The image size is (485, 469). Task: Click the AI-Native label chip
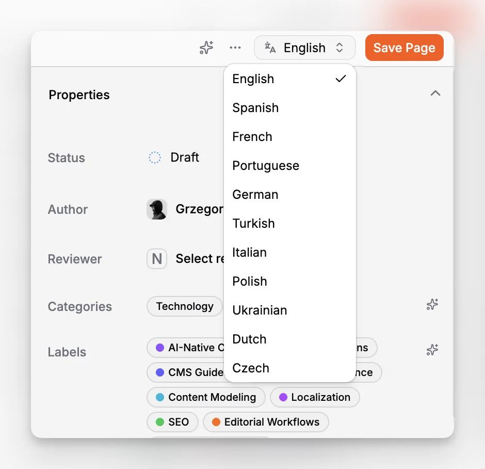pyautogui.click(x=186, y=348)
